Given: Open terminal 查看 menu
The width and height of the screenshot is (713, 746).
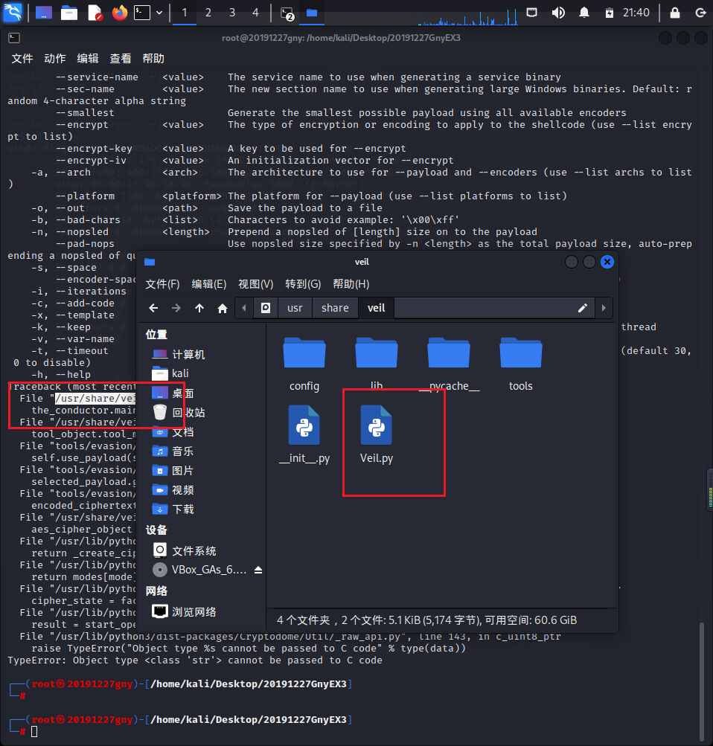Looking at the screenshot, I should [x=121, y=59].
